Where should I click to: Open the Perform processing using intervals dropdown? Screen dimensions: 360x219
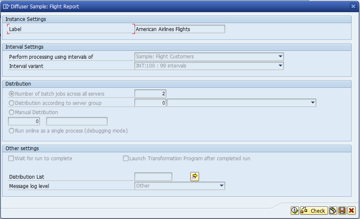coord(280,57)
